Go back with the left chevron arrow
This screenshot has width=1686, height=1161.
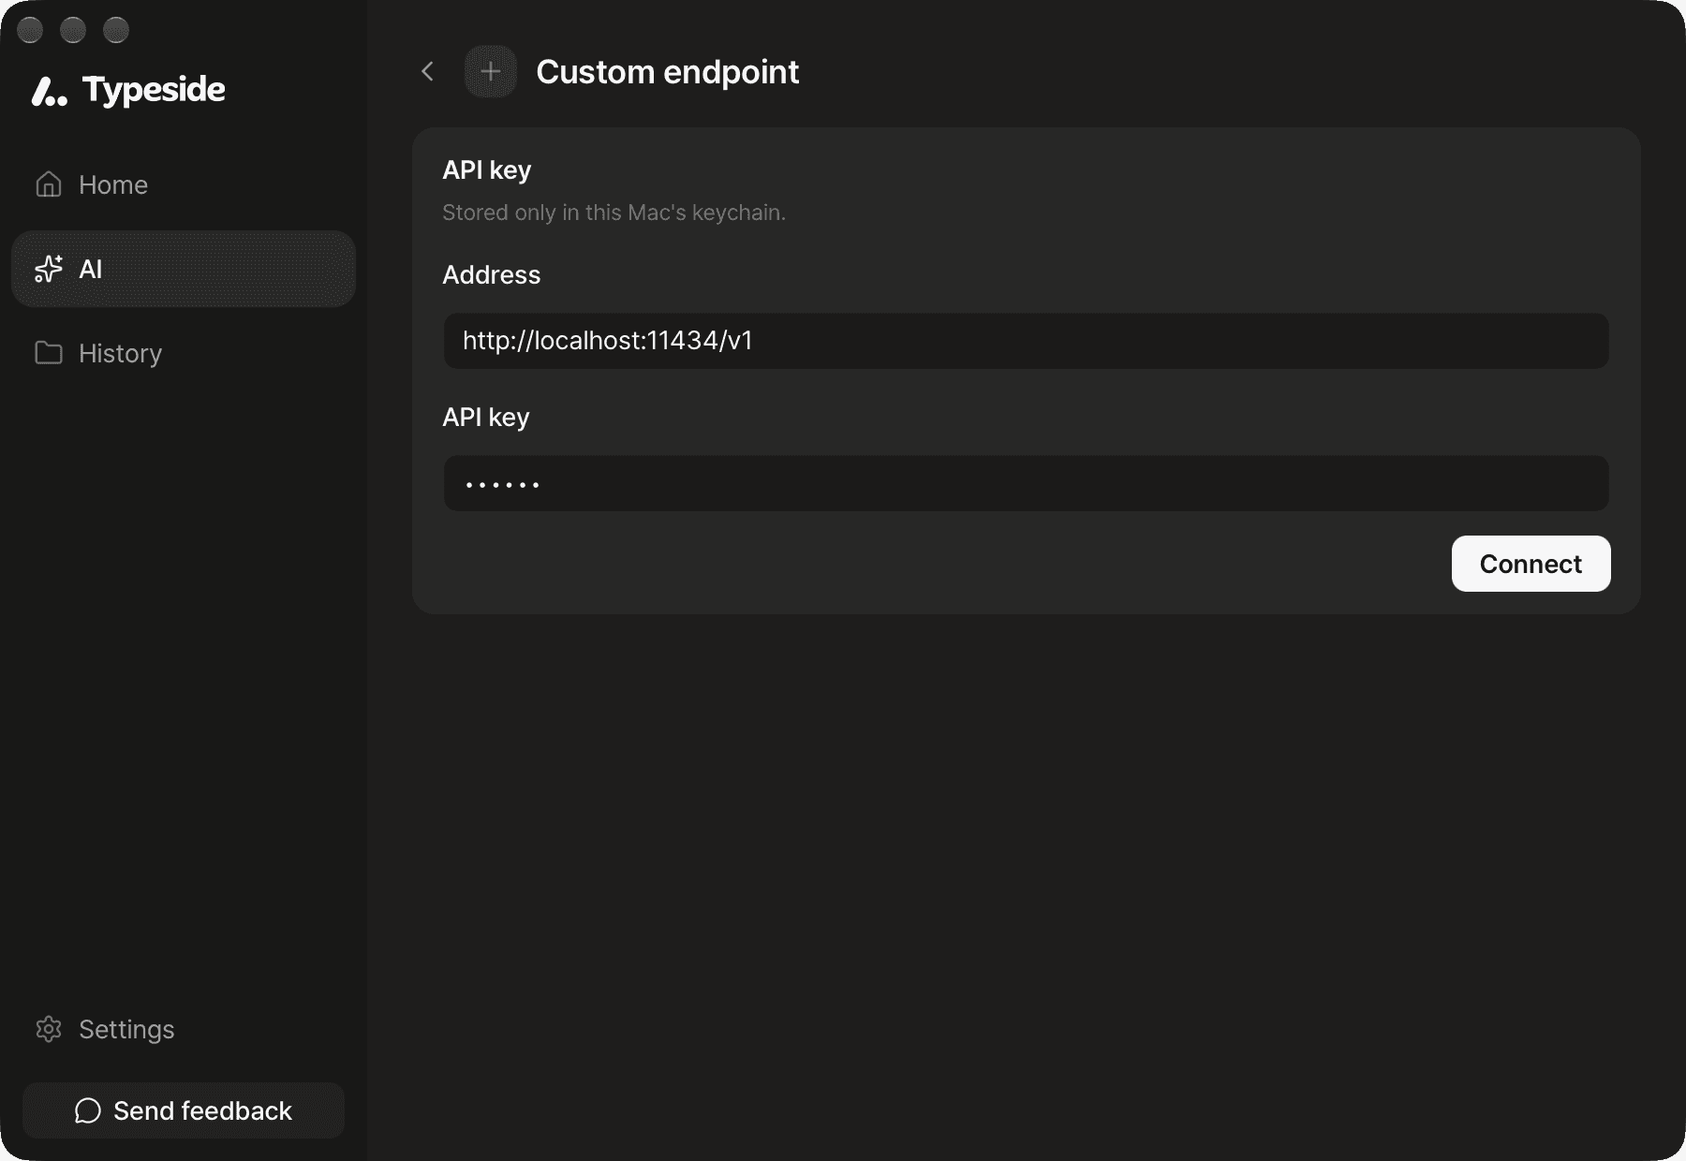(x=427, y=71)
